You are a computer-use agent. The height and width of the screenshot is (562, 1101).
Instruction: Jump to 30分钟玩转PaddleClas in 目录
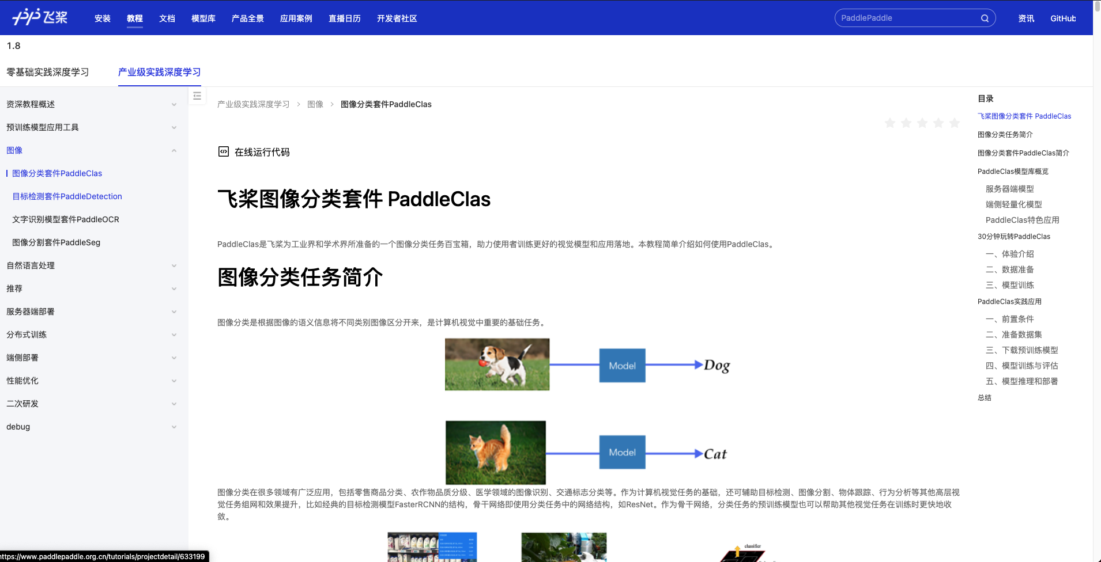coord(1014,237)
